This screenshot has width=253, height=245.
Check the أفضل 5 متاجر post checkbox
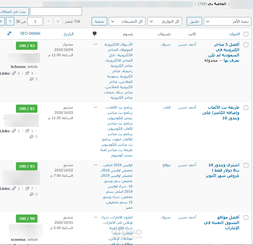(x=246, y=45)
